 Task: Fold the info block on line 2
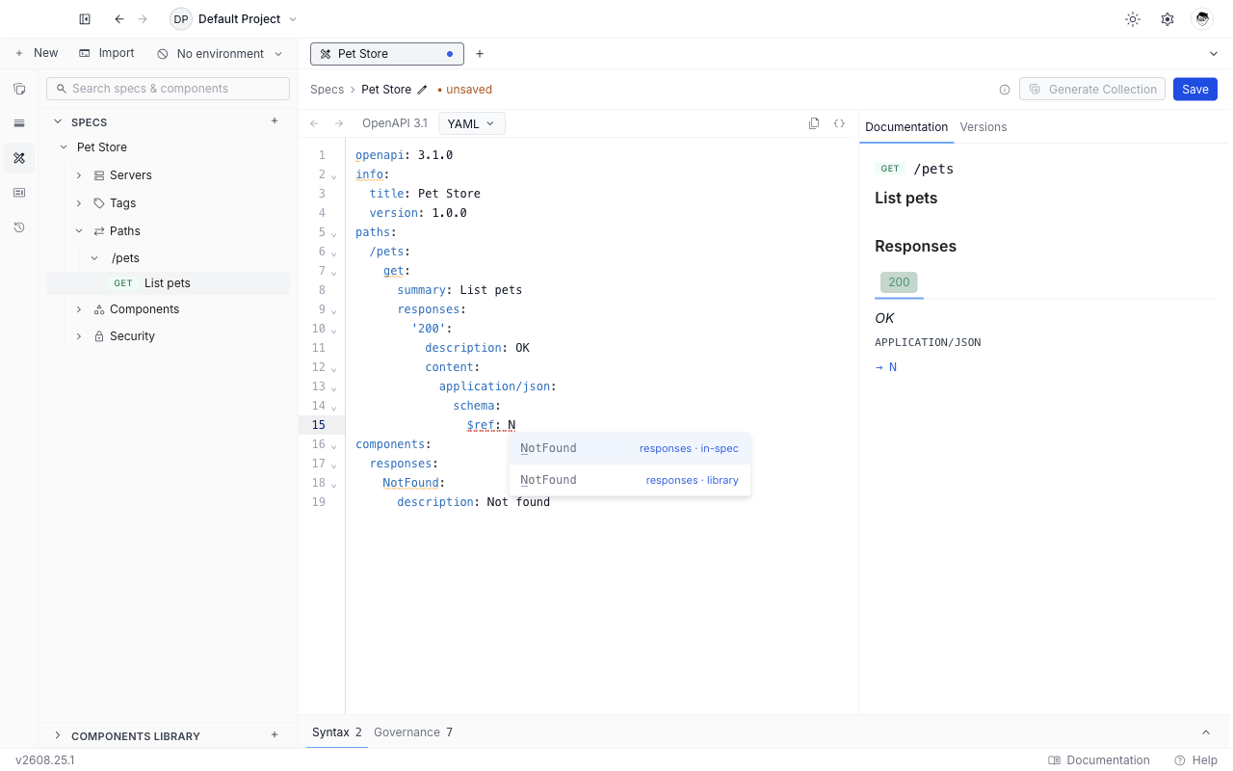pyautogui.click(x=334, y=175)
